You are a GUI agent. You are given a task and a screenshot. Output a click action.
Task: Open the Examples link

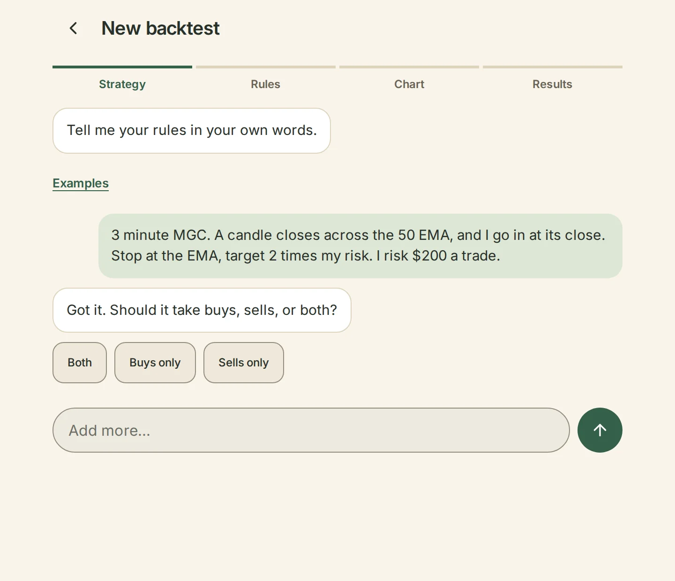pyautogui.click(x=81, y=183)
